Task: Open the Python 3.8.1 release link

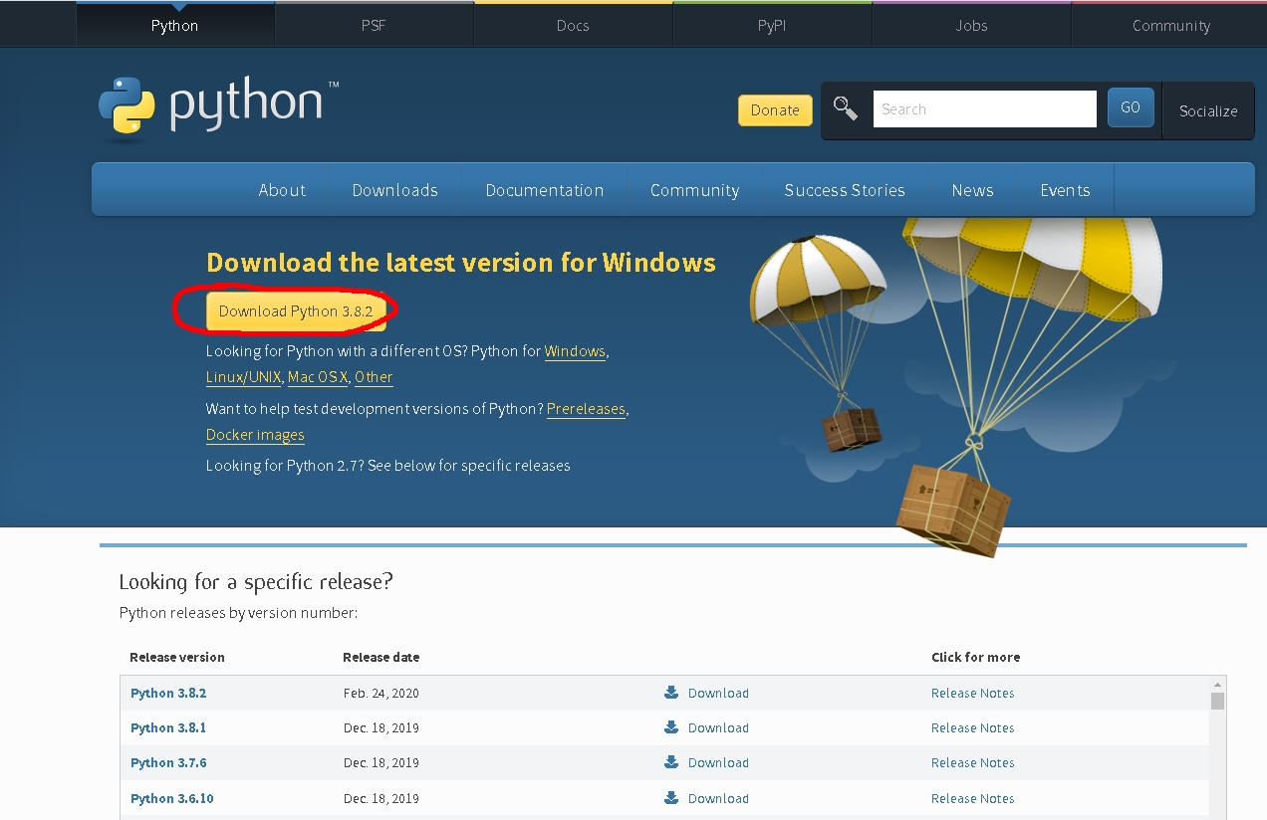Action: (x=168, y=727)
